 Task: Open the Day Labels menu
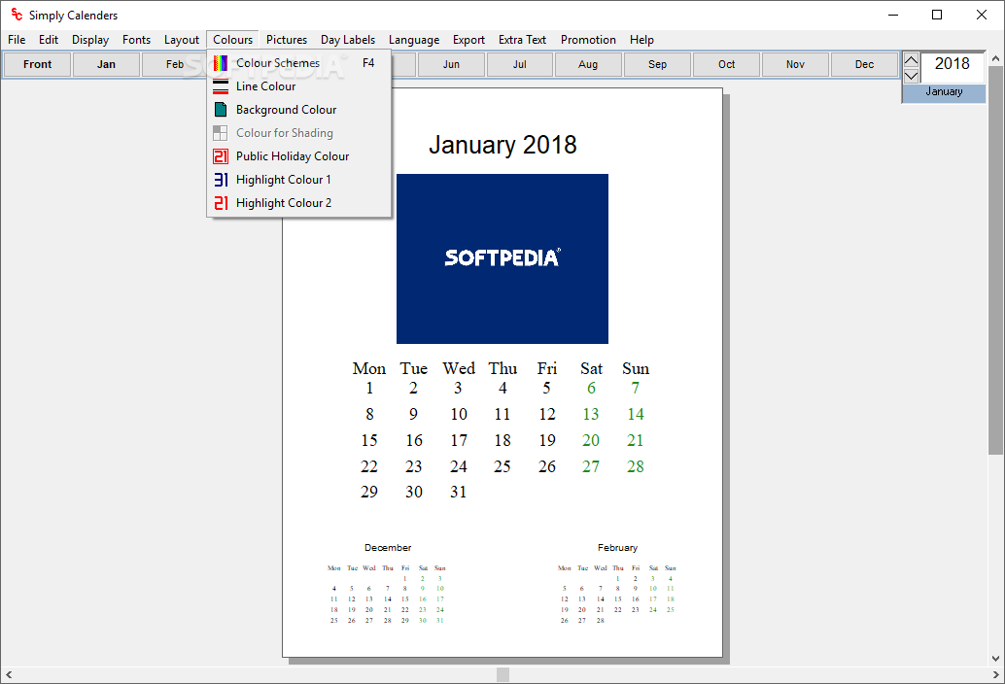pyautogui.click(x=348, y=40)
